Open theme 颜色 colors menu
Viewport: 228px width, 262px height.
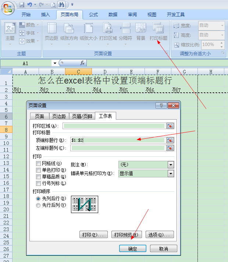pos(29,25)
